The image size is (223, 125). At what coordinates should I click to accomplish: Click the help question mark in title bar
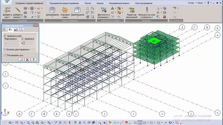(x=208, y=3)
